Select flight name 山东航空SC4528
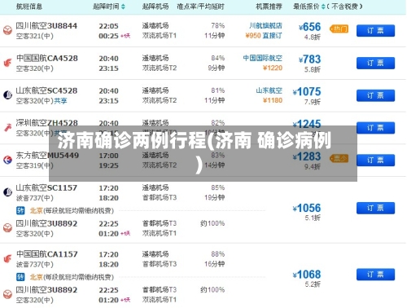The image size is (407, 308). (x=46, y=90)
